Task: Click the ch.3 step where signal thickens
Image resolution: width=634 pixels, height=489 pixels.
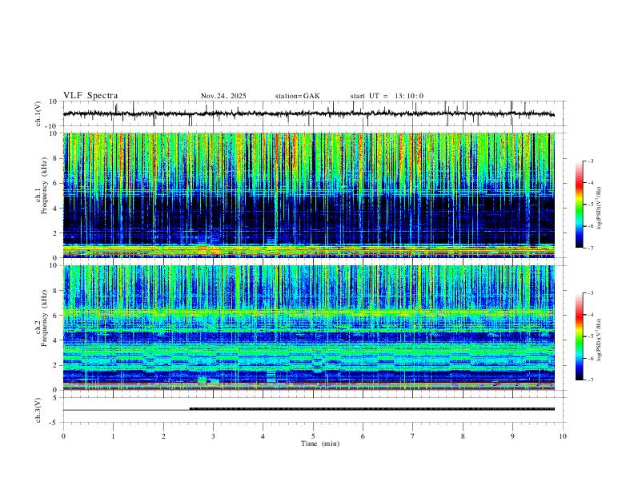Action: (x=190, y=409)
